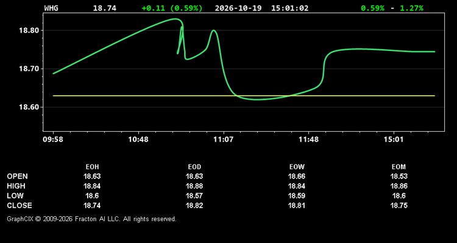Click the 11:48 time axis label
This screenshot has width=457, height=243.
[308, 140]
